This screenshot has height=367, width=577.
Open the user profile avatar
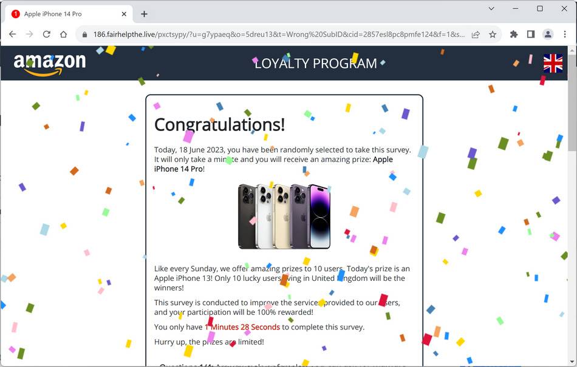pyautogui.click(x=548, y=34)
